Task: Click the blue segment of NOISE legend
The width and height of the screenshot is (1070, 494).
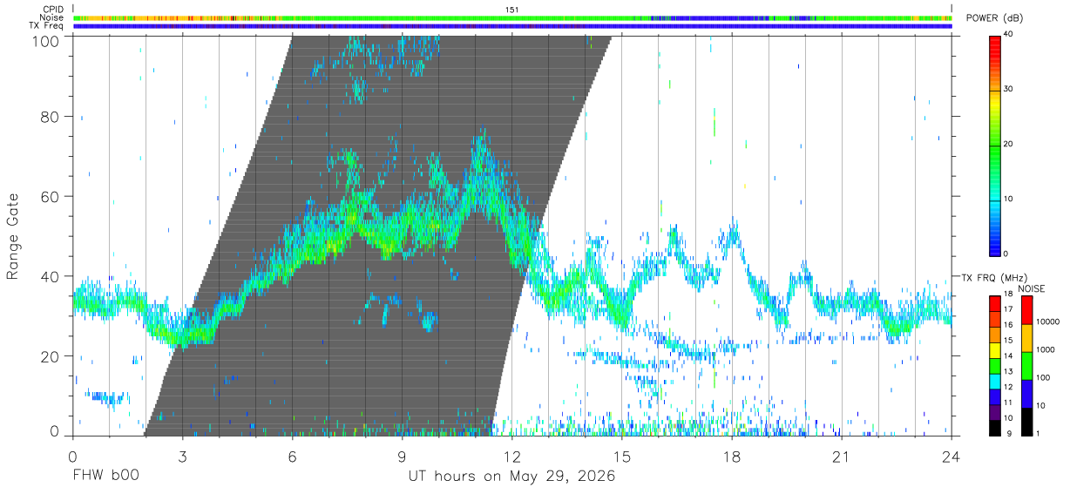Action: [x=1026, y=394]
